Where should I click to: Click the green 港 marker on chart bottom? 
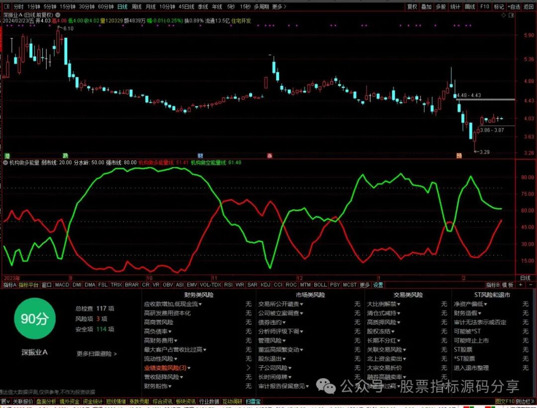[7, 156]
